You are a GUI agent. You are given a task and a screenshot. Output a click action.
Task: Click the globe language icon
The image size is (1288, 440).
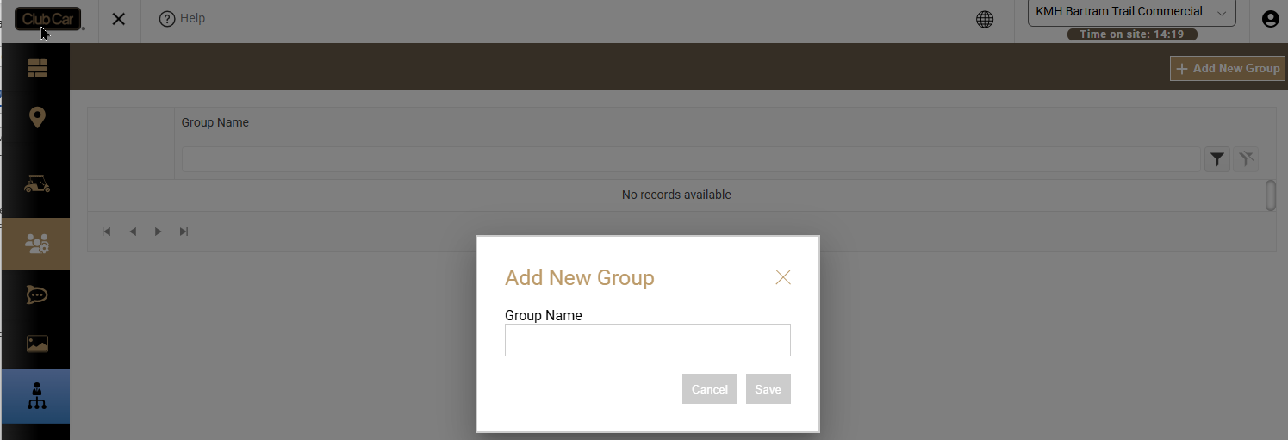(985, 19)
